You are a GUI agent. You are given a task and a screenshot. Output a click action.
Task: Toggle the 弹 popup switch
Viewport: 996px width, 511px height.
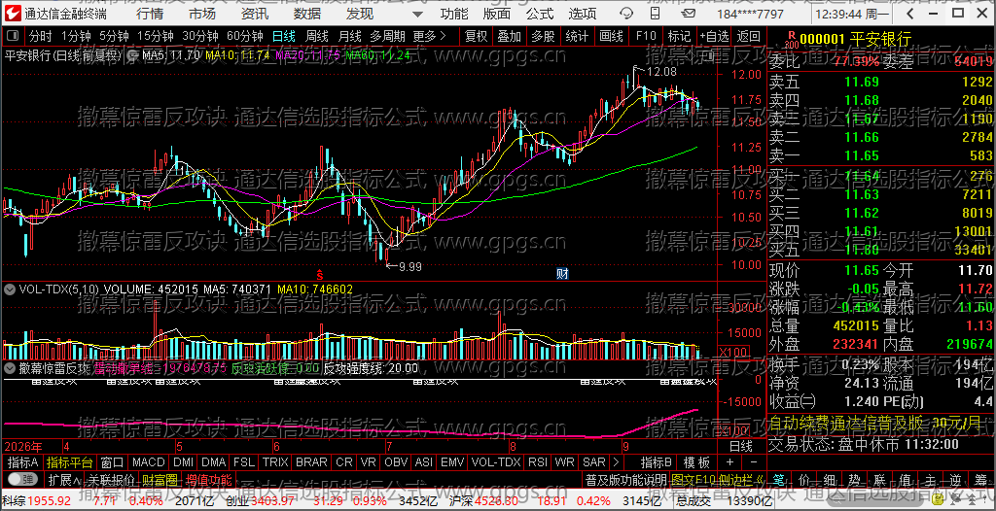21,479
